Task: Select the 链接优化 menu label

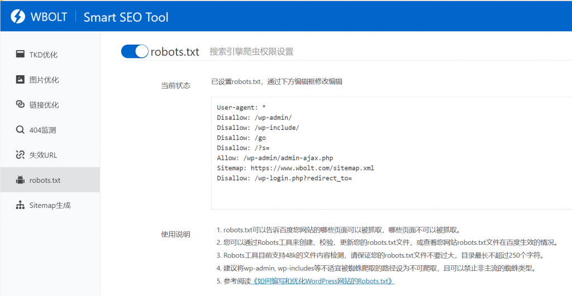Action: point(44,105)
